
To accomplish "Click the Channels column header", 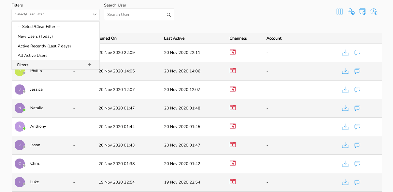I will tap(238, 38).
